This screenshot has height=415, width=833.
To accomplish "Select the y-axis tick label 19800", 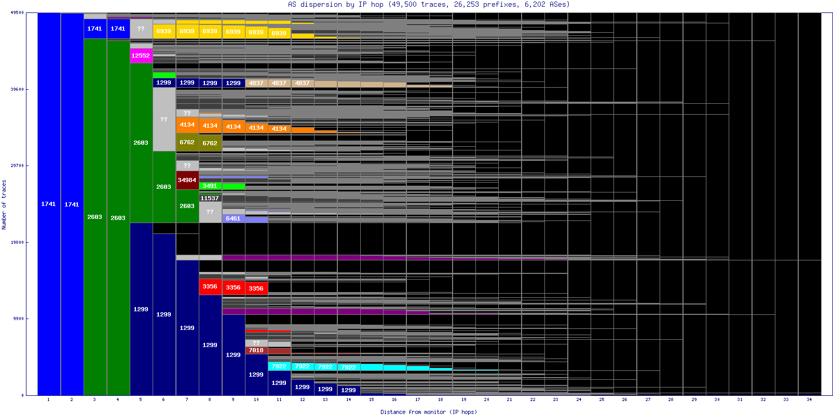I will tap(17, 242).
